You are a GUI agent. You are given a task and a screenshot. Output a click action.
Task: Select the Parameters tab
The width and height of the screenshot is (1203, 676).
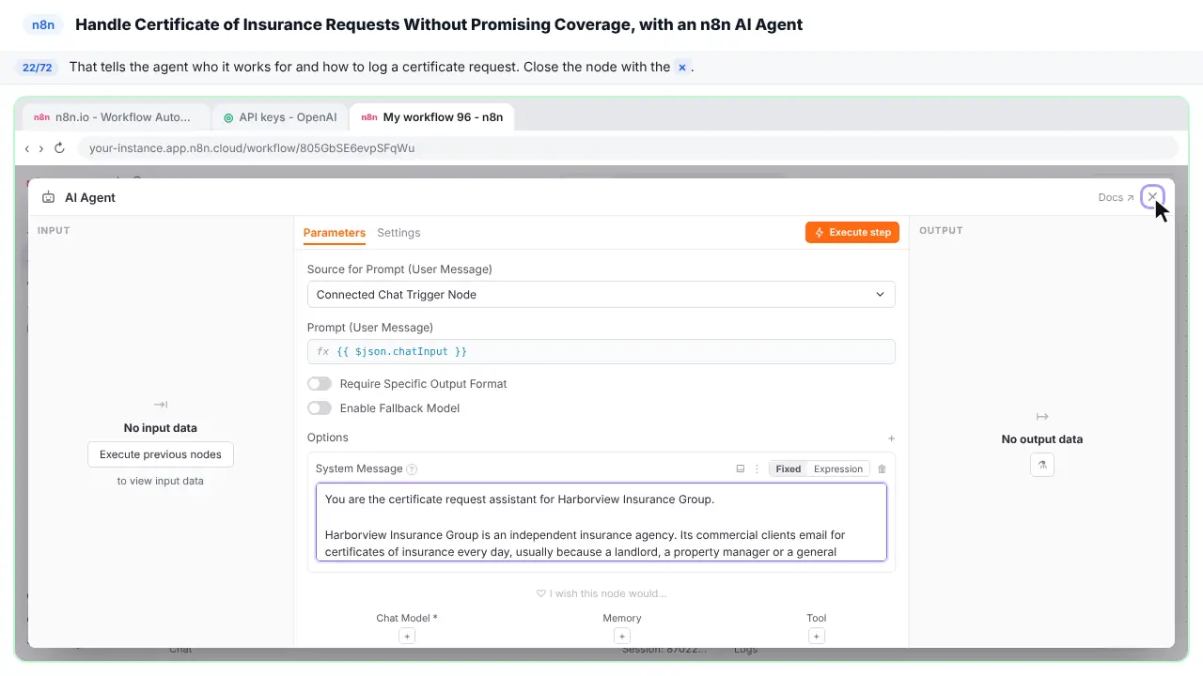click(x=335, y=233)
